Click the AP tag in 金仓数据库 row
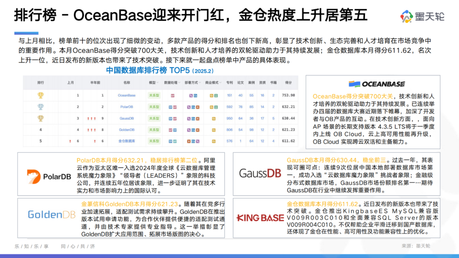459x258 pixels. [x=175, y=141]
